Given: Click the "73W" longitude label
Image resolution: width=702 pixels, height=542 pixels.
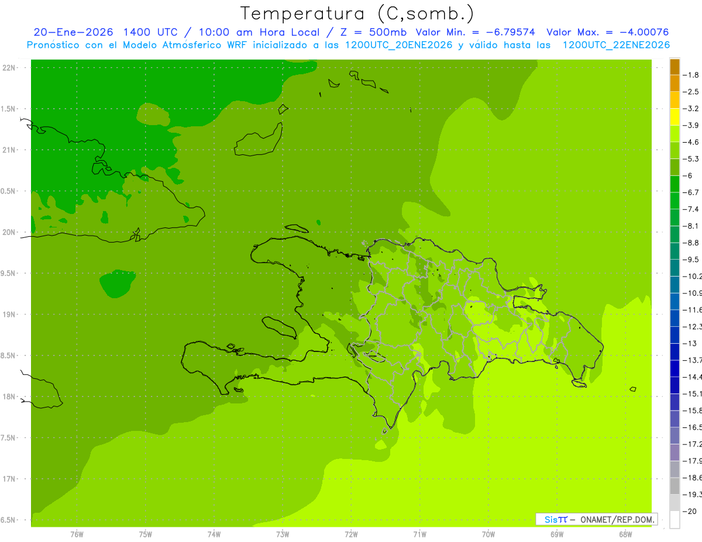Looking at the screenshot, I should coord(283,534).
